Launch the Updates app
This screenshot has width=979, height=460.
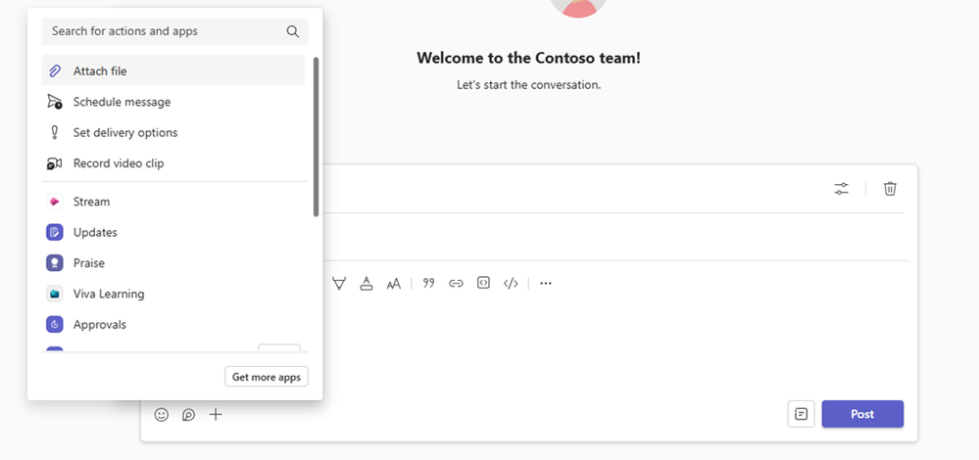[172, 232]
